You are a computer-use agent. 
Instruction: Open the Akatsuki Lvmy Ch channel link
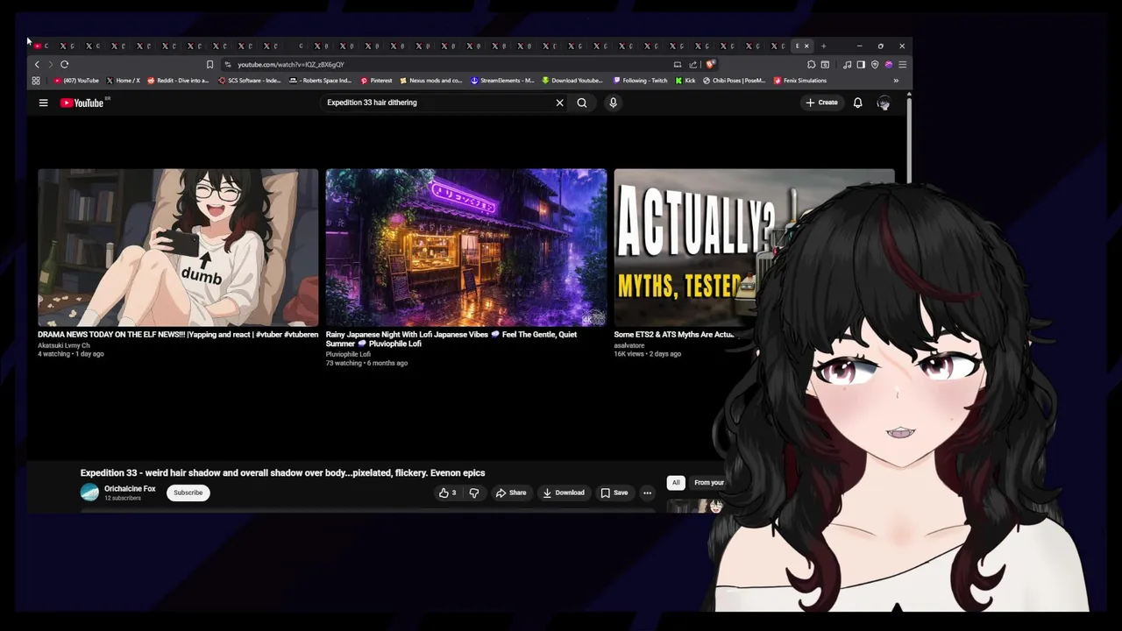[x=63, y=345]
